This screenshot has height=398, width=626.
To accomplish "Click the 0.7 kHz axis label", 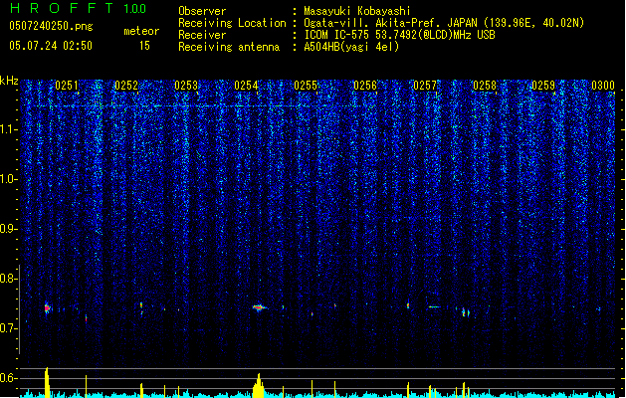I will [x=9, y=328].
